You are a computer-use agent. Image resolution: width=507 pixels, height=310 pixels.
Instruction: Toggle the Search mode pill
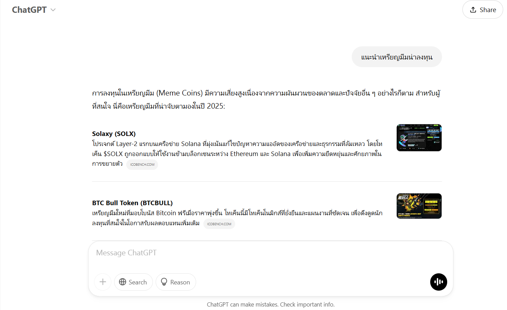pos(133,282)
